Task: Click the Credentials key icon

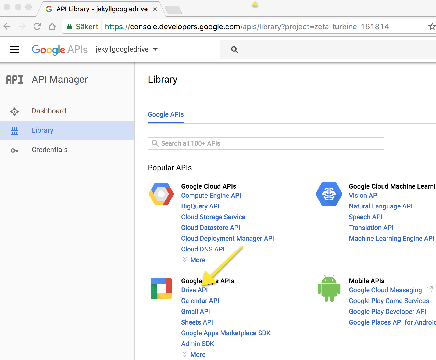Action: pos(15,150)
